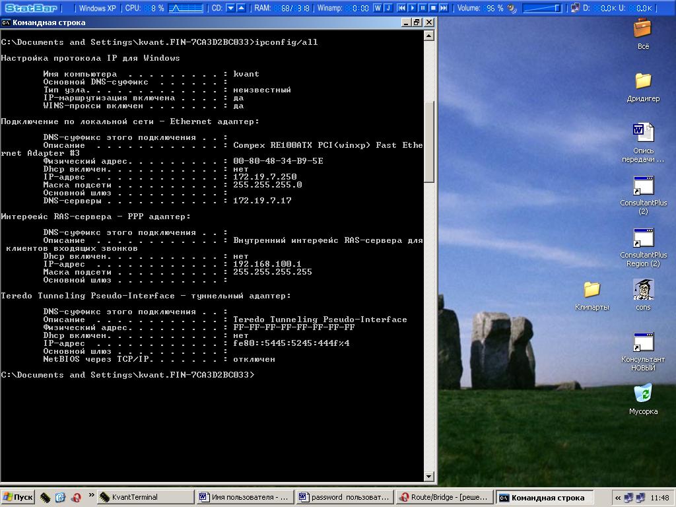Viewport: 676px width, 507px height.
Task: Click the IP address 172.19.7.250
Action: 265,177
